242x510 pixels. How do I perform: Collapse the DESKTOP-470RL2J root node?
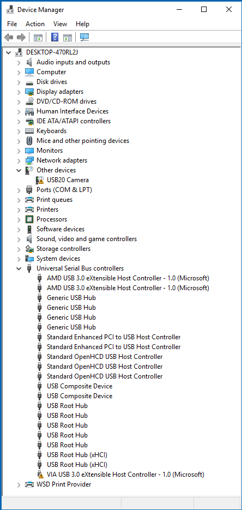point(8,52)
